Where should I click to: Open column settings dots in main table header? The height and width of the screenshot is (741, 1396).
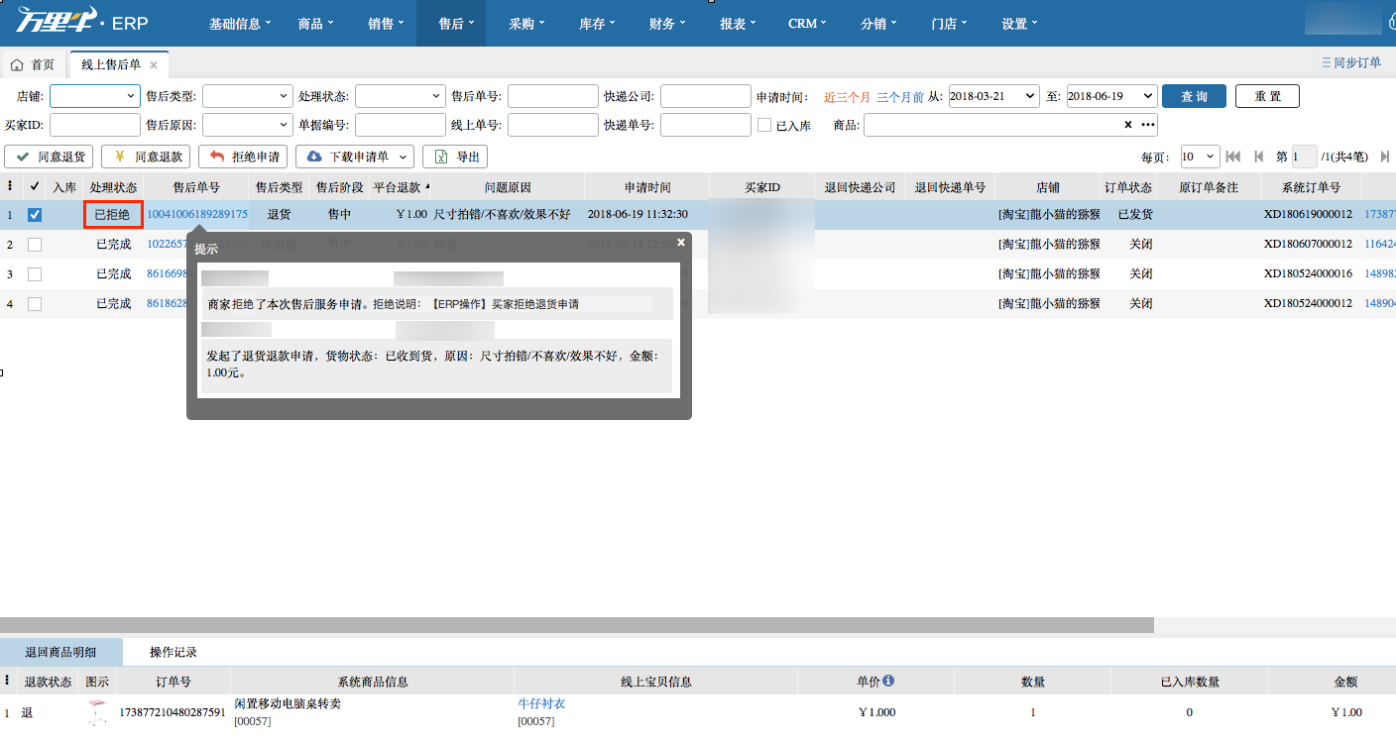(10, 185)
